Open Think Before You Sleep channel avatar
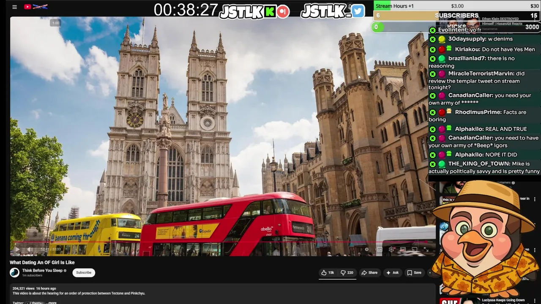 point(15,272)
